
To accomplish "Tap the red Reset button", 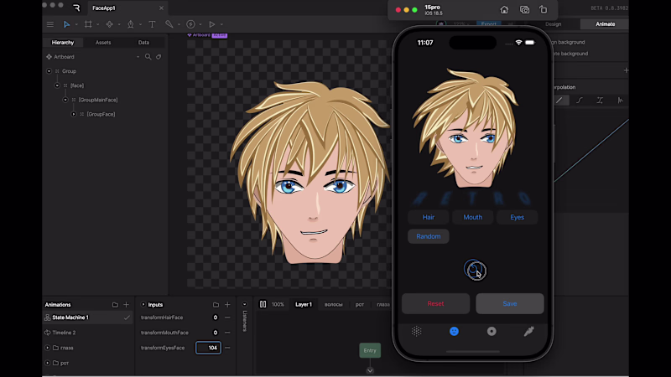I will (x=435, y=303).
